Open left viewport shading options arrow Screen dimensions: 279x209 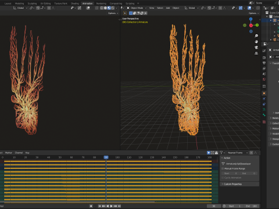pyautogui.click(x=116, y=8)
